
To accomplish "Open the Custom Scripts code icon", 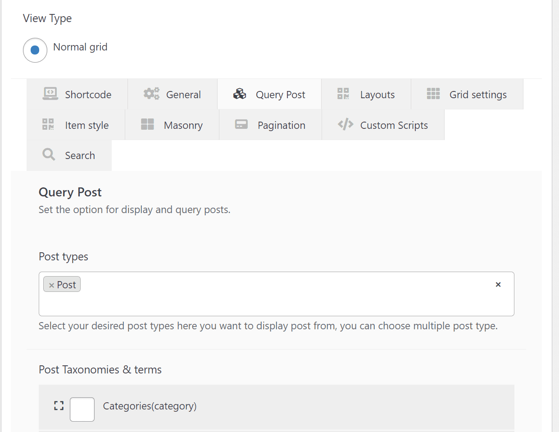I will coord(345,124).
